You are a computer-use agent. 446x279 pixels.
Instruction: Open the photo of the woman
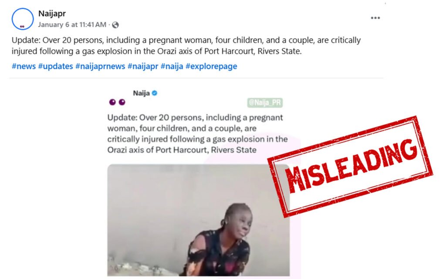pos(199,220)
